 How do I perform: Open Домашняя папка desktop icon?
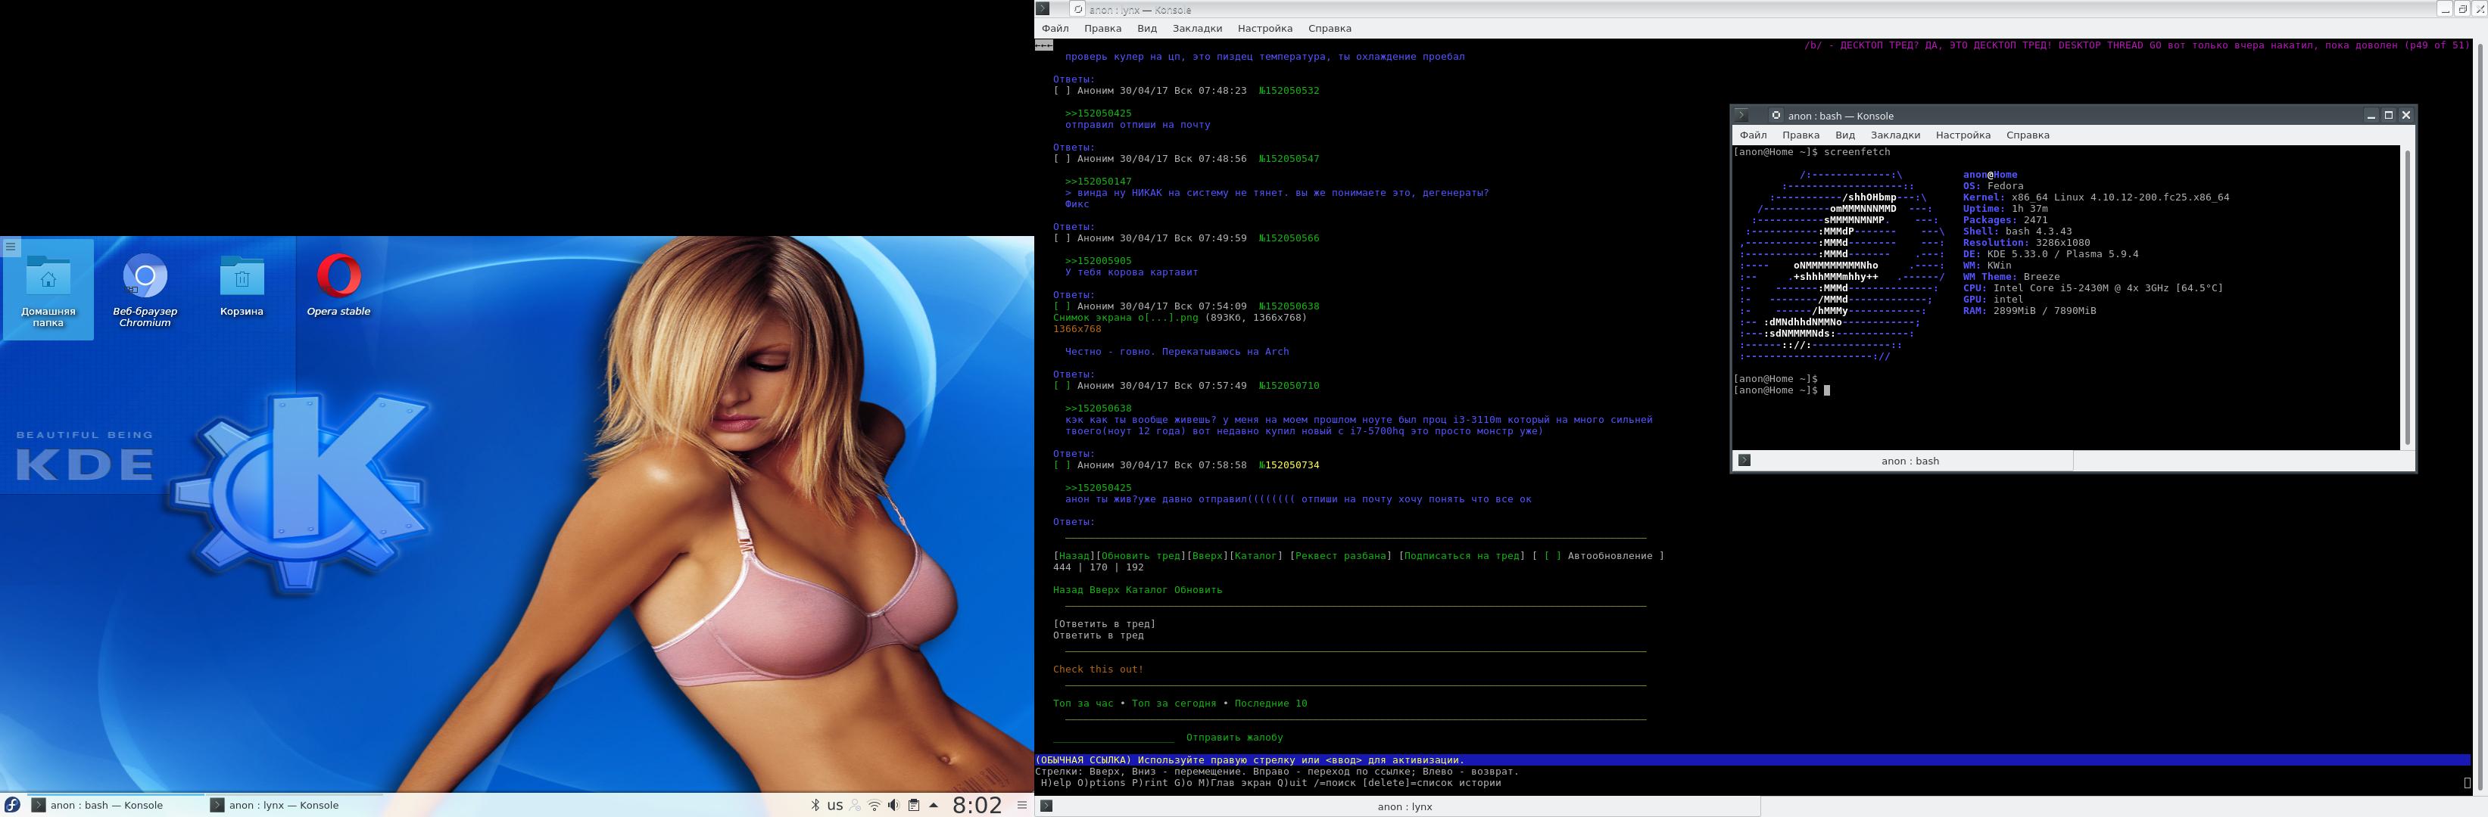[x=48, y=290]
